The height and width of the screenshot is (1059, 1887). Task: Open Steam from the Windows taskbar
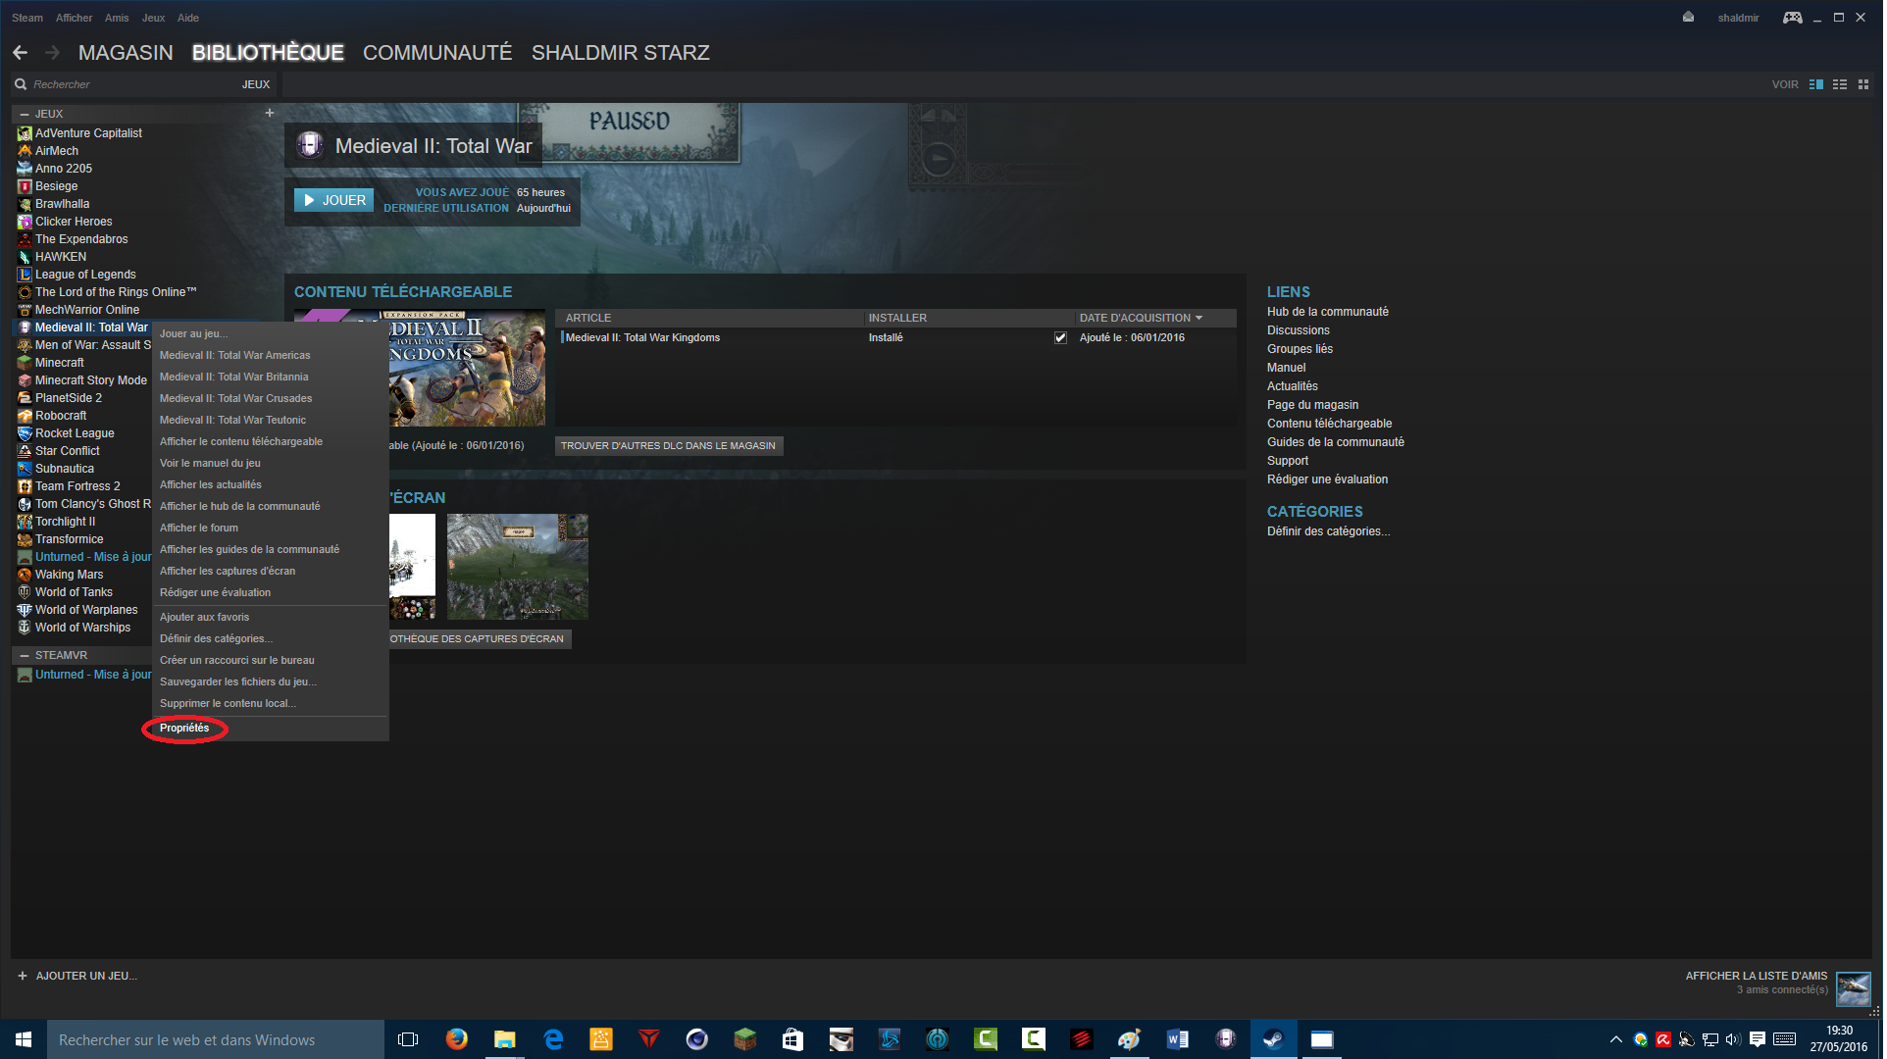[1276, 1039]
